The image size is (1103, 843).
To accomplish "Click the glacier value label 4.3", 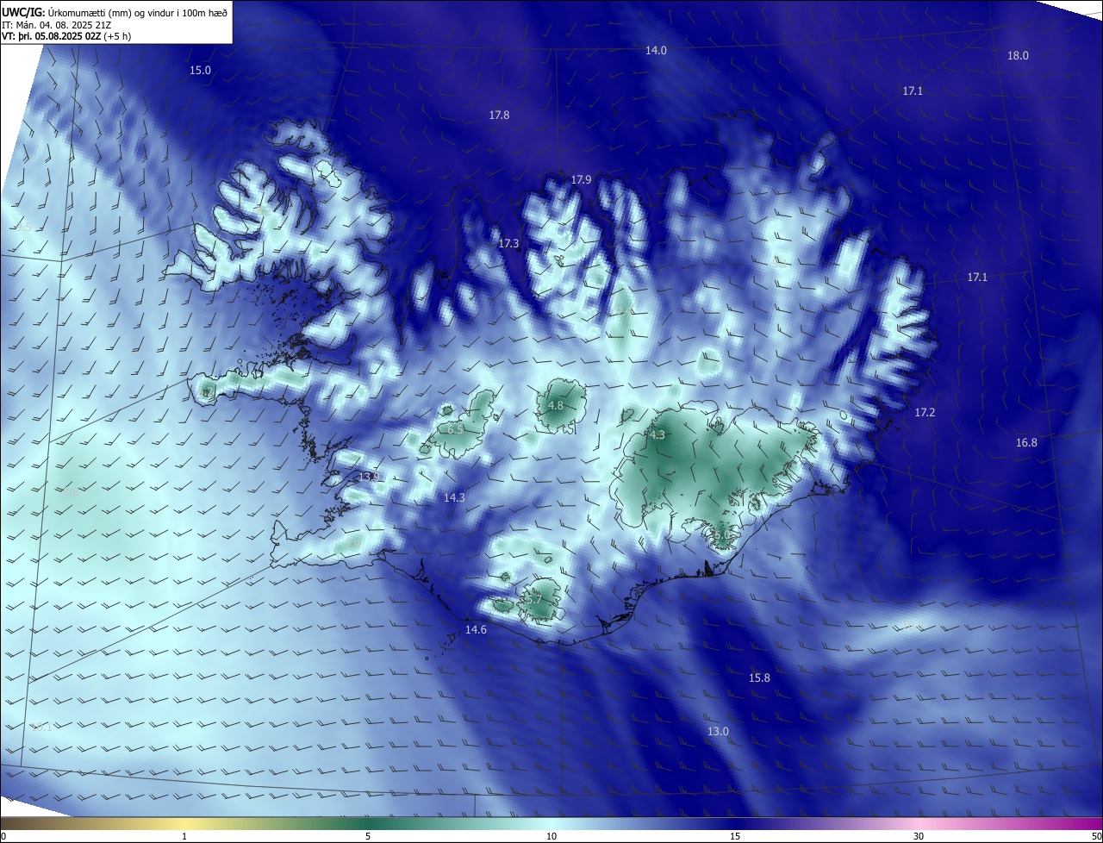I will 657,435.
